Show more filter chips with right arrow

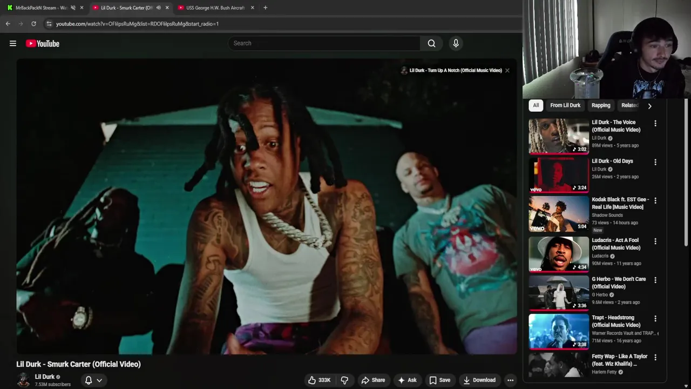point(649,106)
